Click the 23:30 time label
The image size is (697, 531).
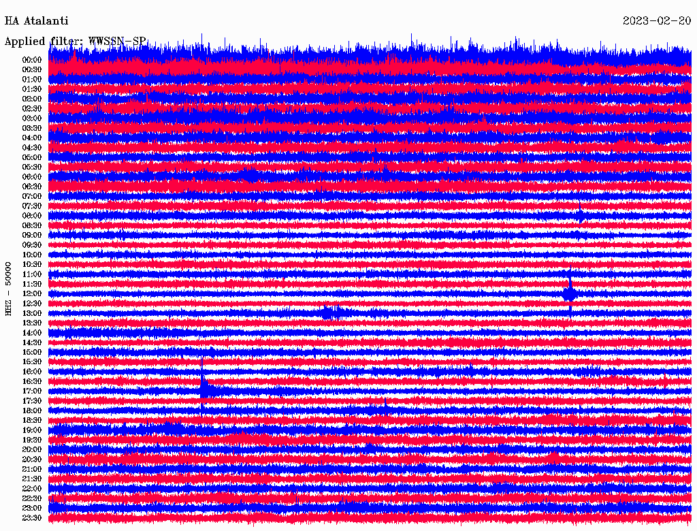pyautogui.click(x=32, y=517)
